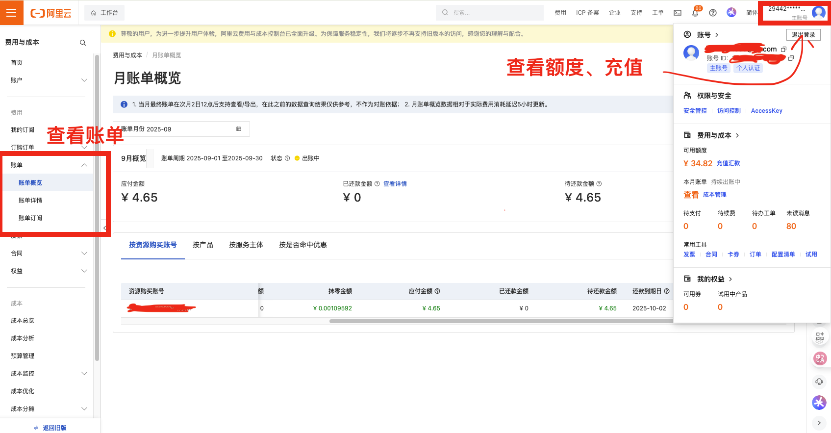The width and height of the screenshot is (831, 433).
Task: Select 账单订阅 in sidebar
Action: (x=30, y=218)
